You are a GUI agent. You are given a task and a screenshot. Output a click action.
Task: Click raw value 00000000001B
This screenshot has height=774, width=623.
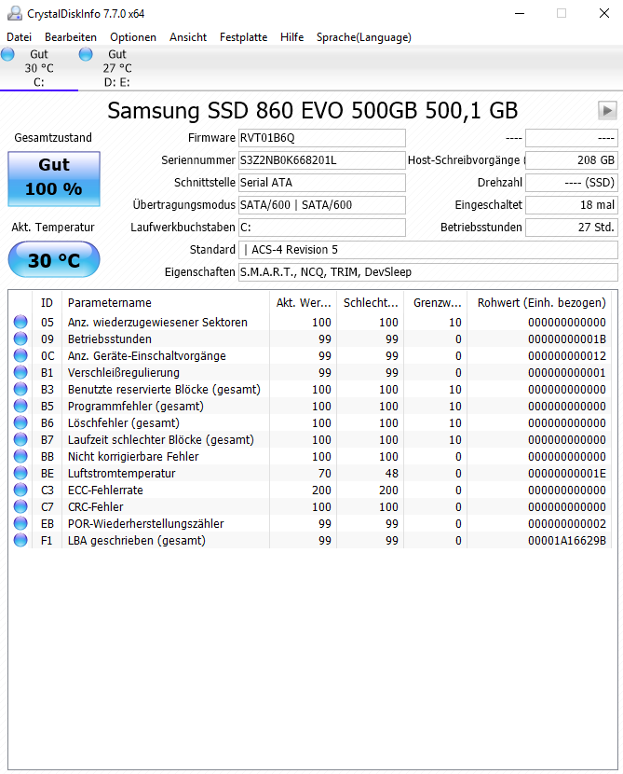pyautogui.click(x=567, y=339)
